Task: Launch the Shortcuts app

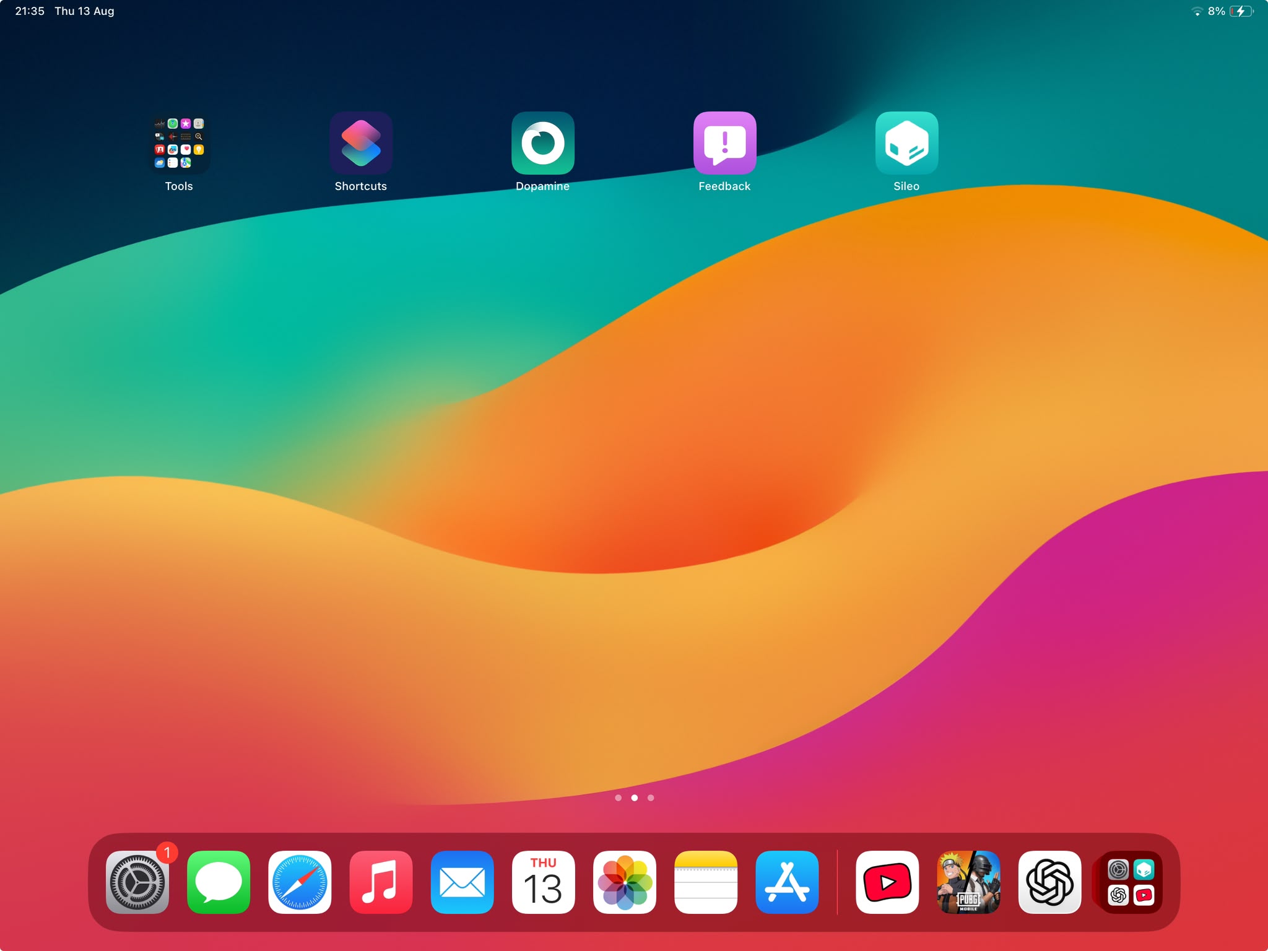Action: click(x=361, y=143)
